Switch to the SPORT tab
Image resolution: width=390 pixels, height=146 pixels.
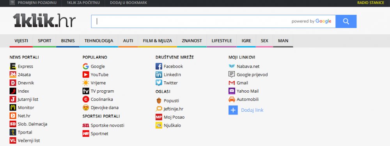click(x=44, y=41)
